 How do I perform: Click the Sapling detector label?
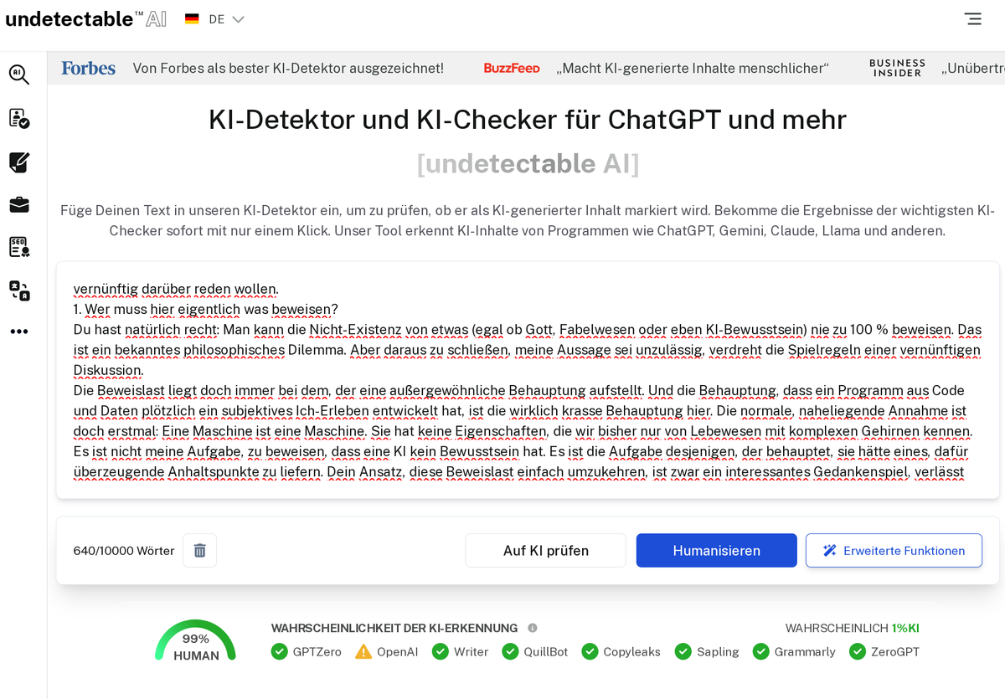(x=718, y=651)
